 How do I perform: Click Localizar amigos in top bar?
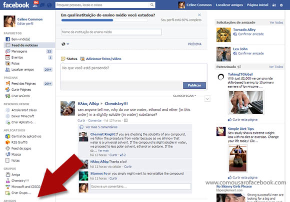[229, 5]
